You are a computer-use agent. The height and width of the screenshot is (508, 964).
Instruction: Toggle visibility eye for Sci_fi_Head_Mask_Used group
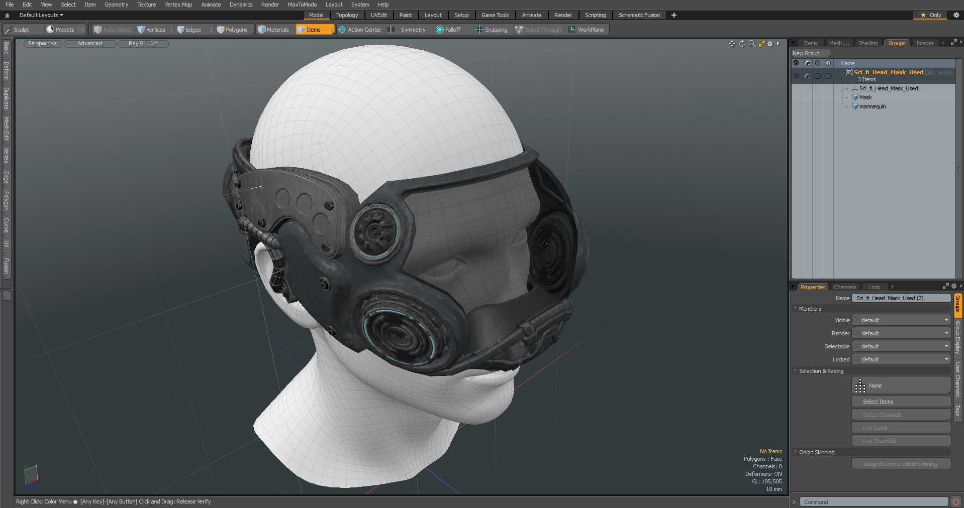click(796, 76)
